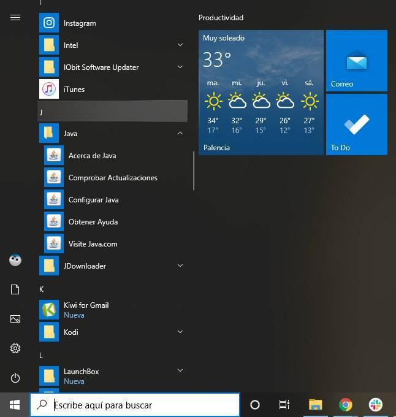Click the J letter section header
Viewport: 396px width, 417px height.
(x=113, y=111)
